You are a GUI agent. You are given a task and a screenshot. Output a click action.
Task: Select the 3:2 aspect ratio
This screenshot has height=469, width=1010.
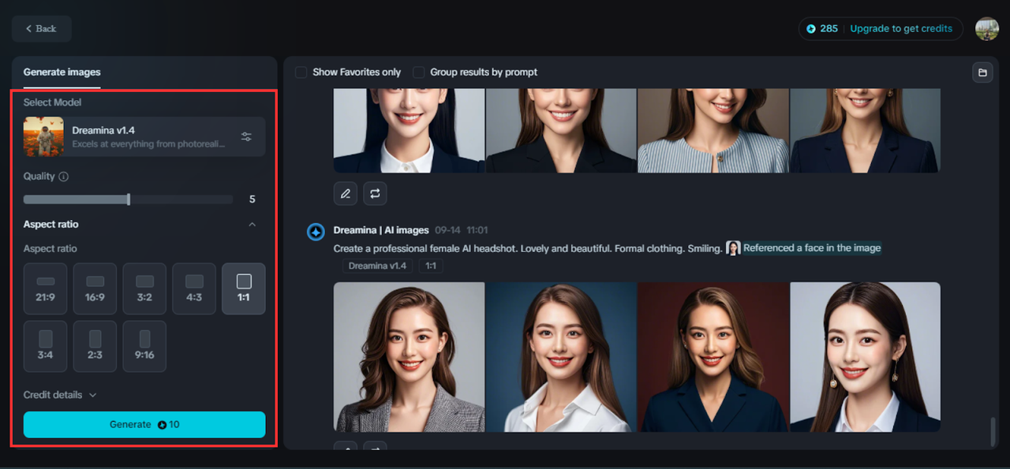[144, 288]
